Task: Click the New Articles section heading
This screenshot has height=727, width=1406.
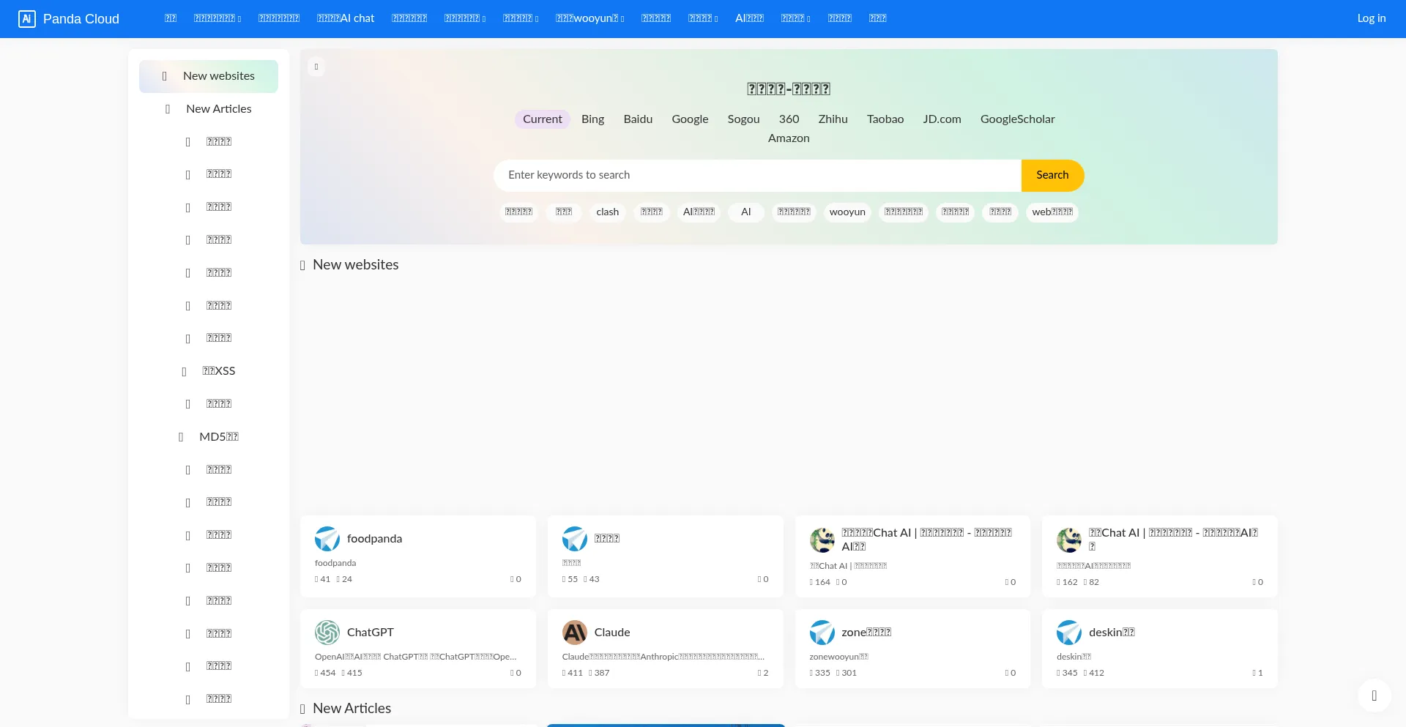Action: tap(352, 709)
